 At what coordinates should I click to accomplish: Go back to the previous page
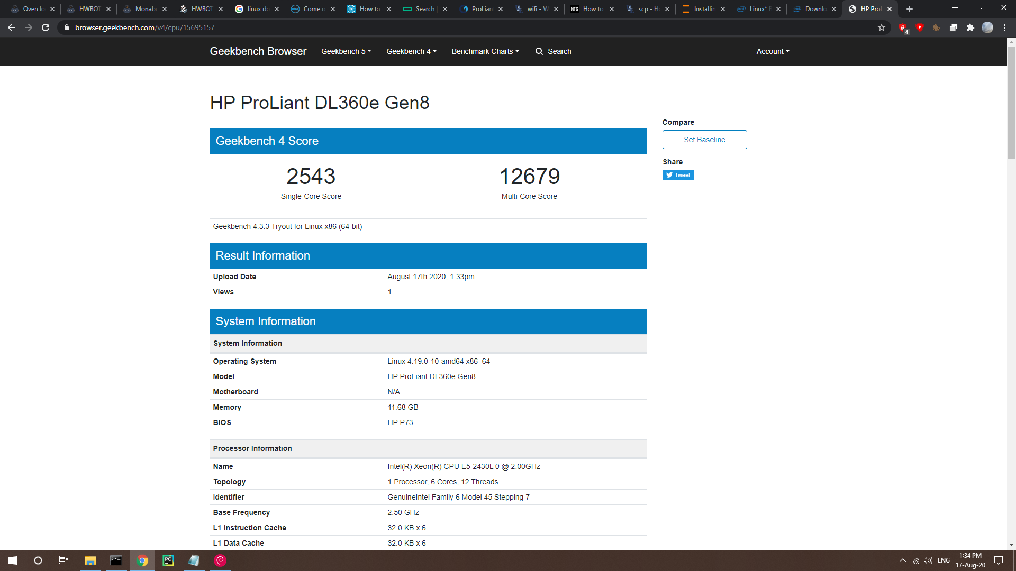click(12, 27)
